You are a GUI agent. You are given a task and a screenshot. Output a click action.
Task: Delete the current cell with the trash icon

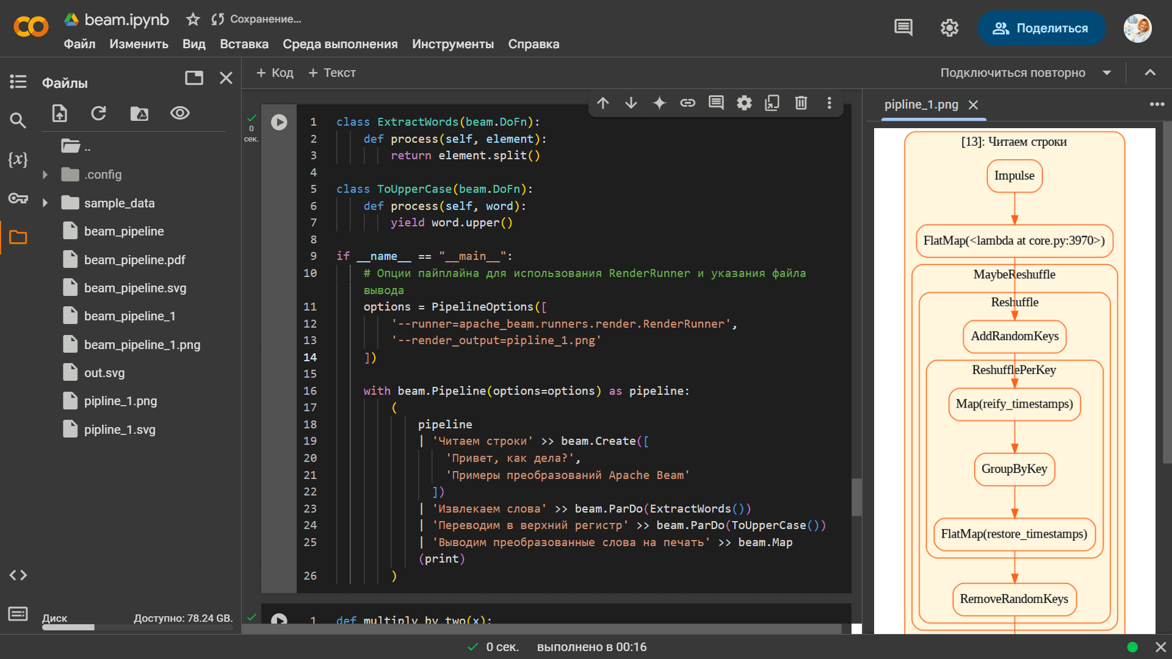pyautogui.click(x=801, y=103)
